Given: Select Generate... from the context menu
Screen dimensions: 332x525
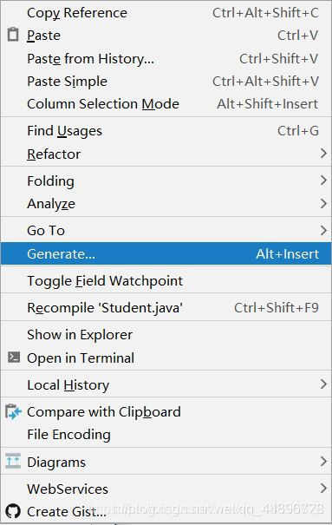Looking at the screenshot, I should point(166,253).
